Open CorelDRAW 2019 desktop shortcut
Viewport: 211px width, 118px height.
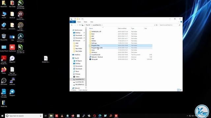tap(20, 5)
